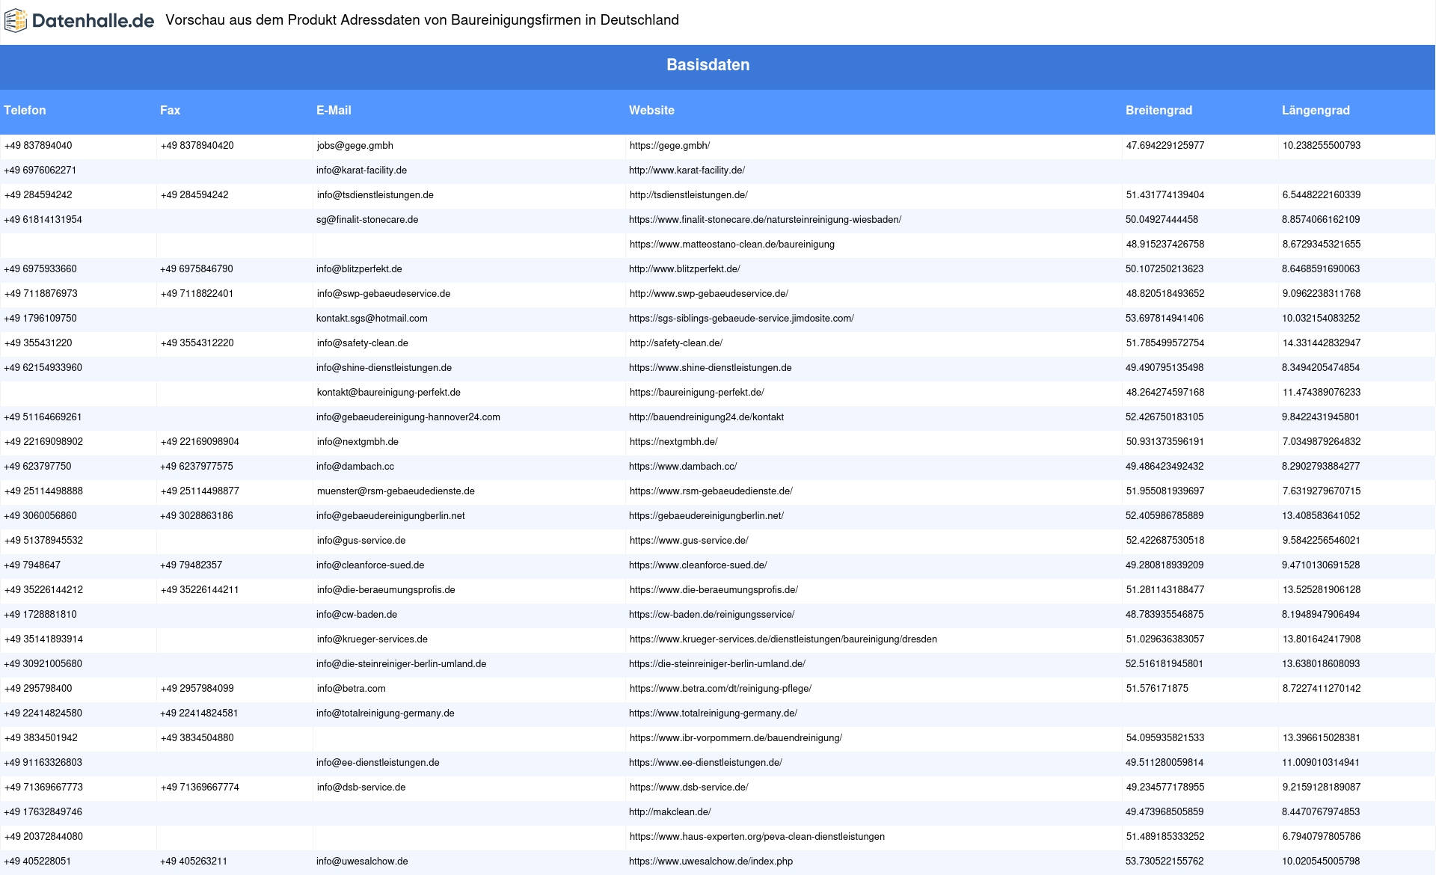Click email info@blitzperfekt.de
The width and height of the screenshot is (1436, 875).
pos(359,269)
